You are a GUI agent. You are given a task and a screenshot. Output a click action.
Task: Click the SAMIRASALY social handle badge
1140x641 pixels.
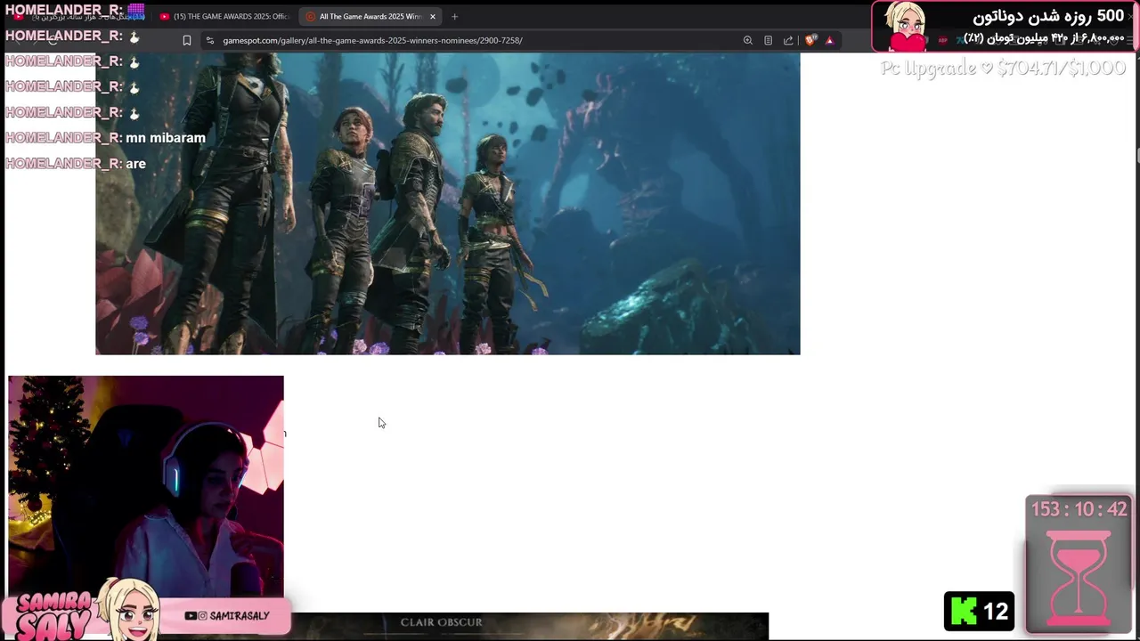[227, 616]
